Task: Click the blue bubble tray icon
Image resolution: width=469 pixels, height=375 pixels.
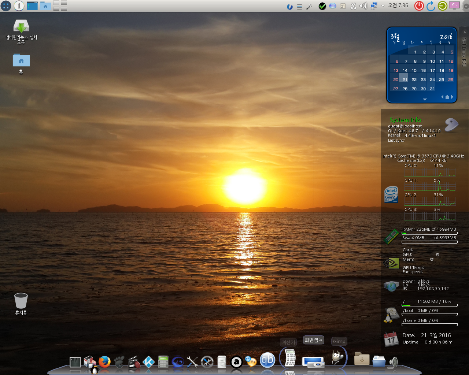Action: coord(333,6)
